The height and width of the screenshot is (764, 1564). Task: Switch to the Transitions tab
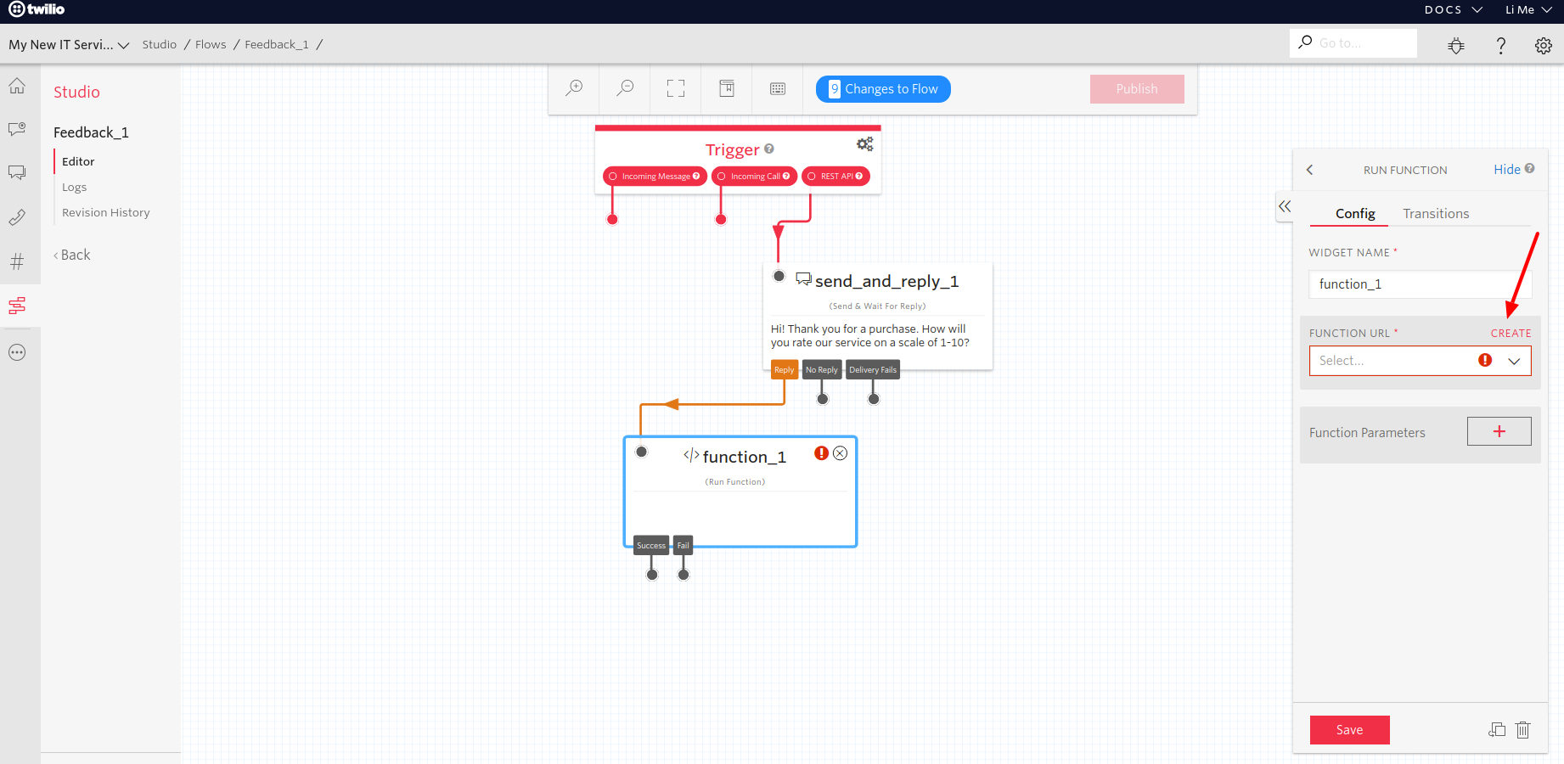pos(1436,213)
